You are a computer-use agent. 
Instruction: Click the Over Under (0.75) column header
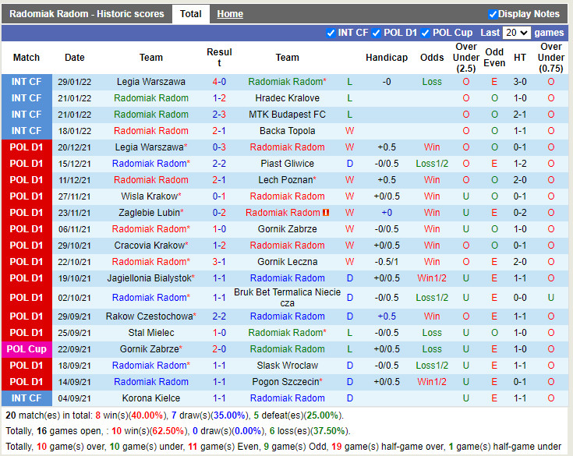click(x=551, y=58)
